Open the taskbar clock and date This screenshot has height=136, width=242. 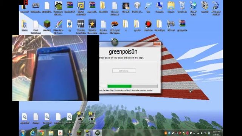point(216,133)
